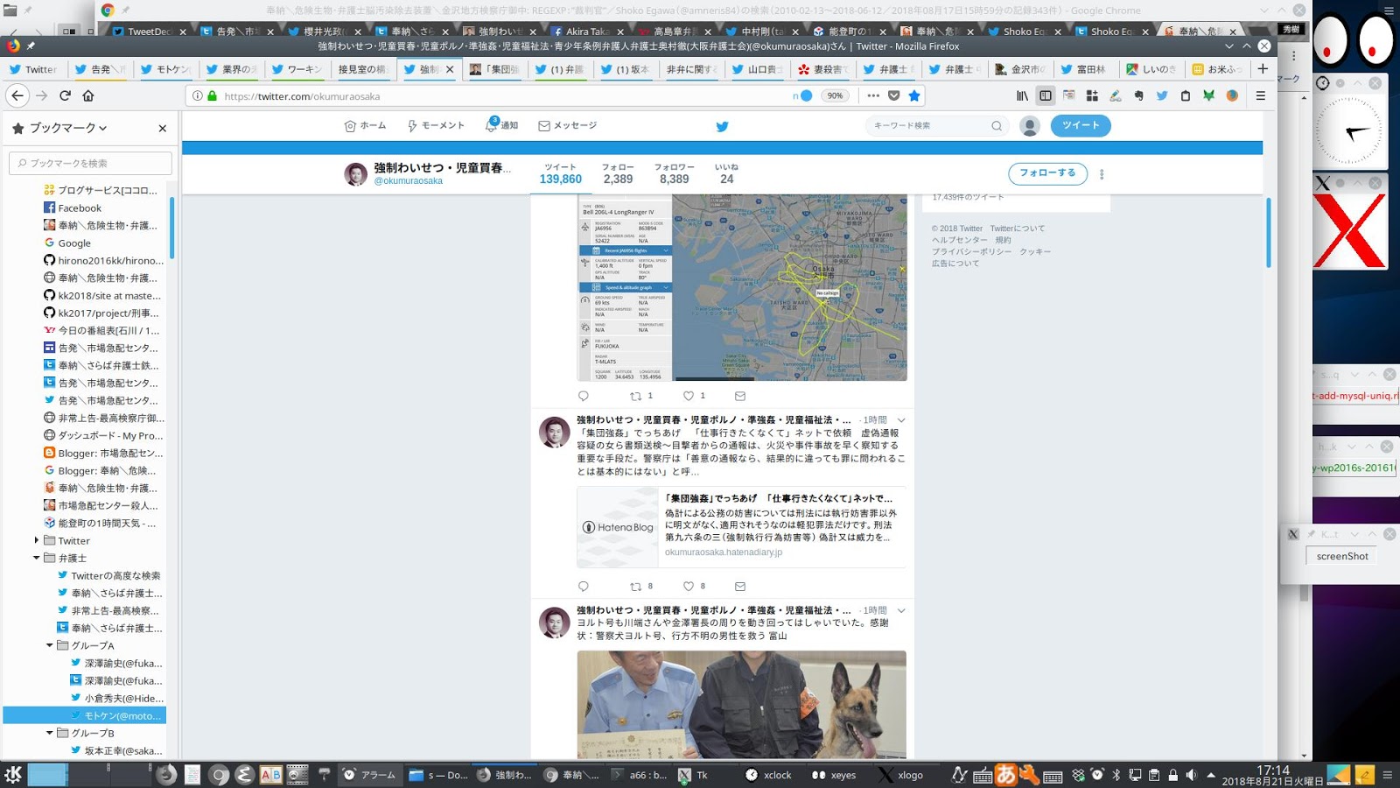Open the 通知 notifications item
The width and height of the screenshot is (1400, 788).
(501, 126)
